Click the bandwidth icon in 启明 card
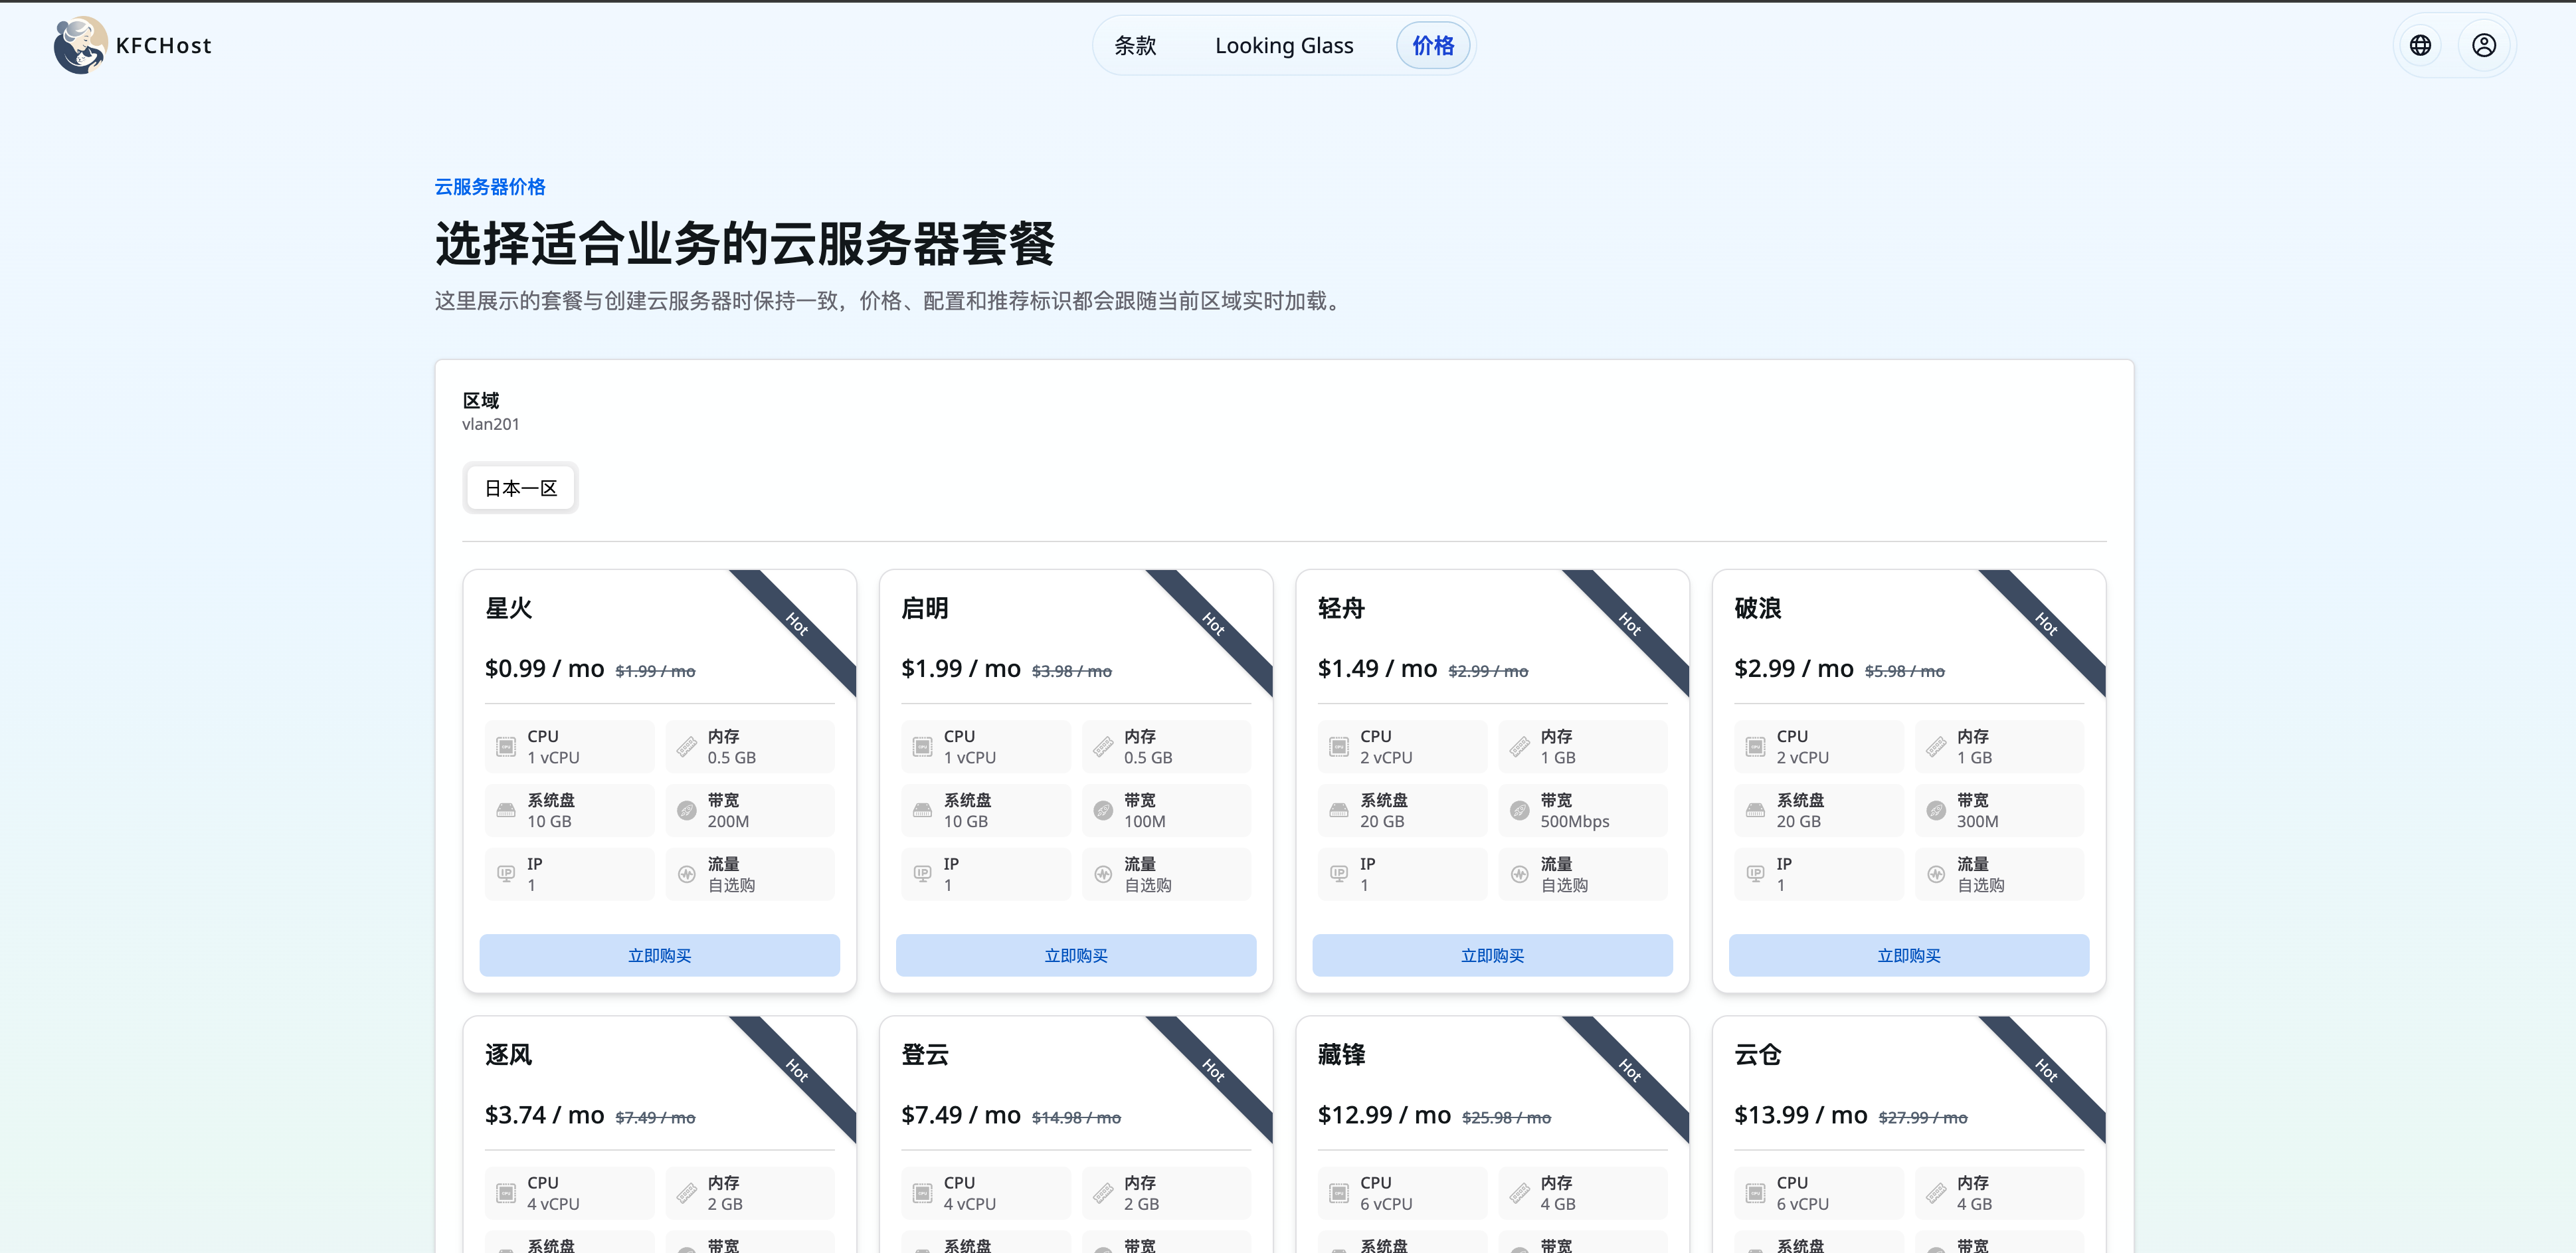 pos(1102,810)
